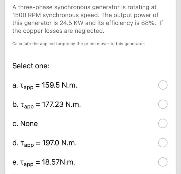Pick the 197.0 N.m. radio button
The image size is (181, 174).
[163, 143]
